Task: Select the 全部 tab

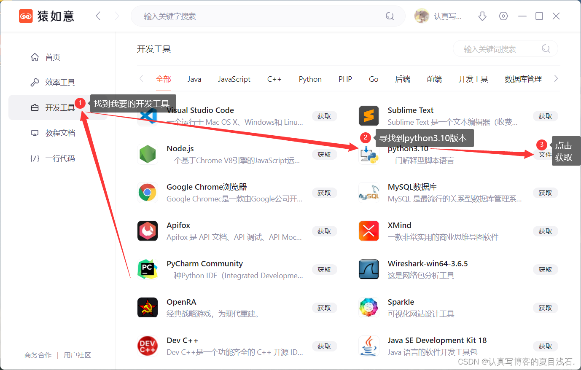Action: tap(164, 79)
